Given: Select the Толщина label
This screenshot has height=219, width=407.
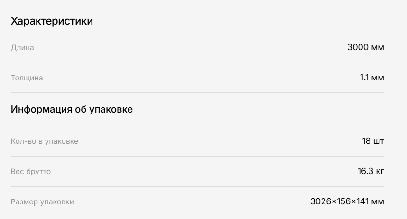Looking at the screenshot, I should (27, 78).
